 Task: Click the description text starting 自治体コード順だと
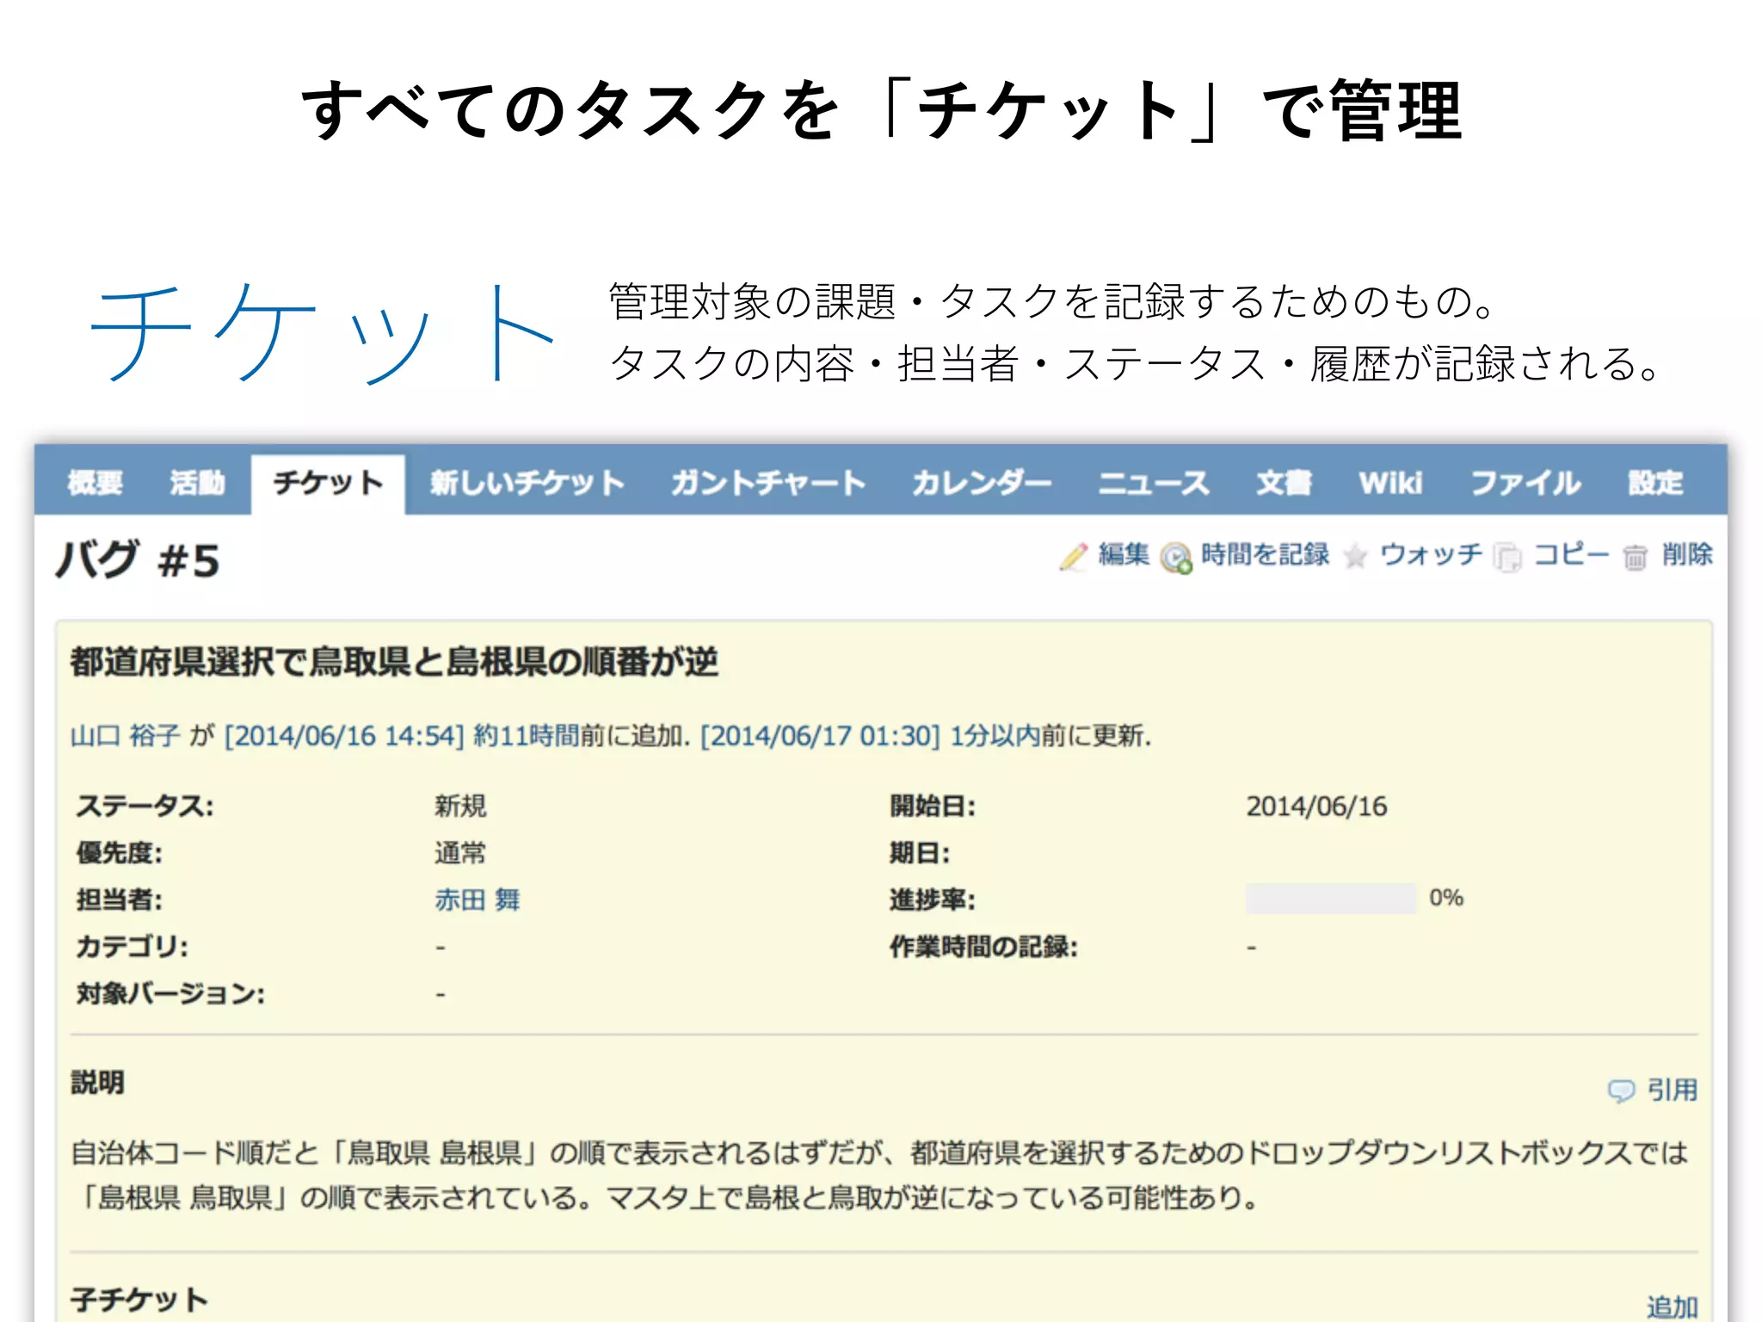point(879,1175)
